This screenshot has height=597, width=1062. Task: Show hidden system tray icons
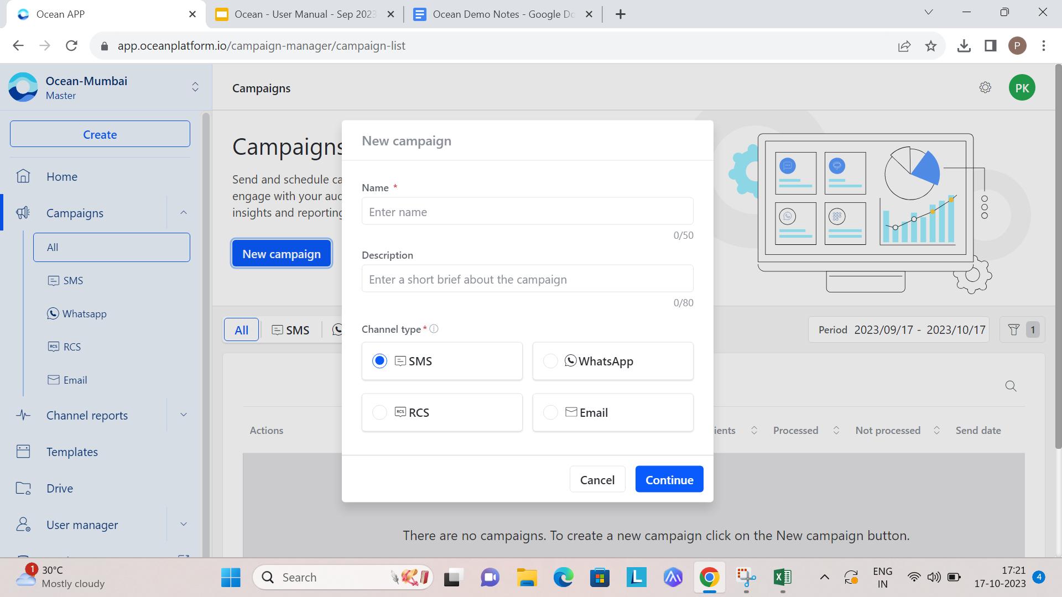[824, 578]
